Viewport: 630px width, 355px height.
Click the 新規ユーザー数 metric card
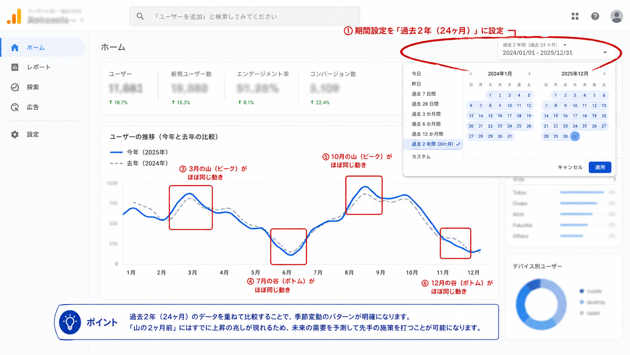point(191,89)
